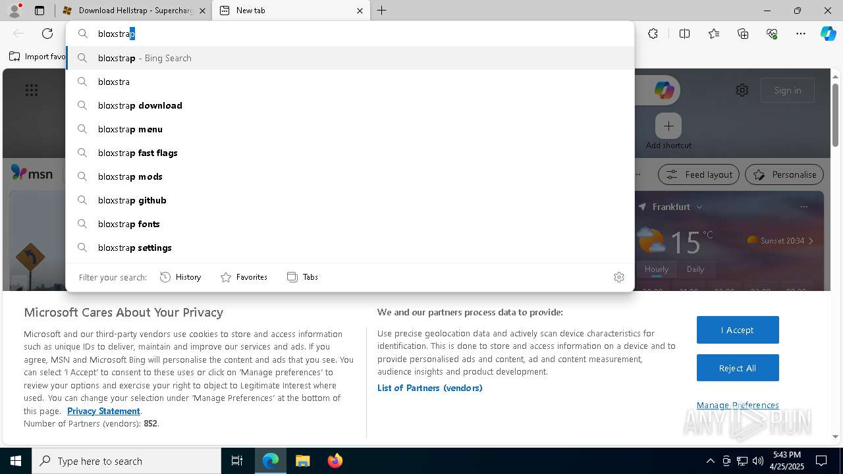The image size is (843, 474).
Task: Click the Add shortcut plus tile
Action: [x=668, y=126]
